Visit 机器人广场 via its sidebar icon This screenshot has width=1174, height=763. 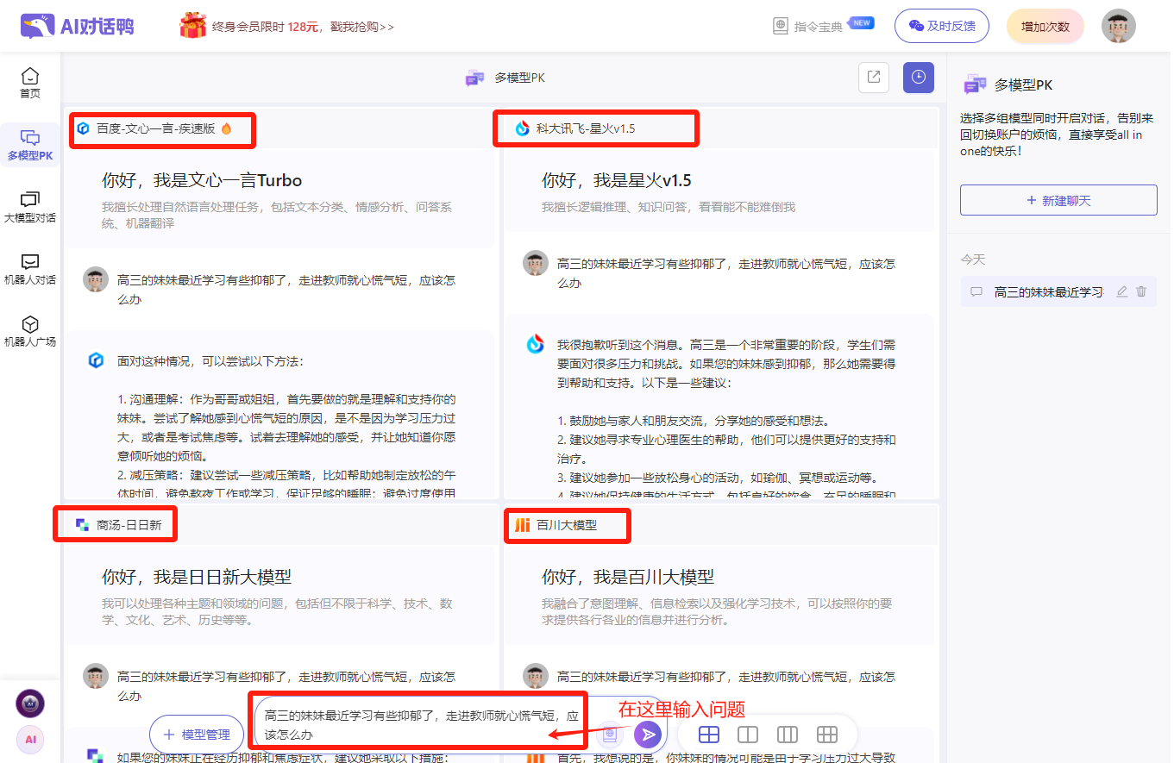point(29,329)
